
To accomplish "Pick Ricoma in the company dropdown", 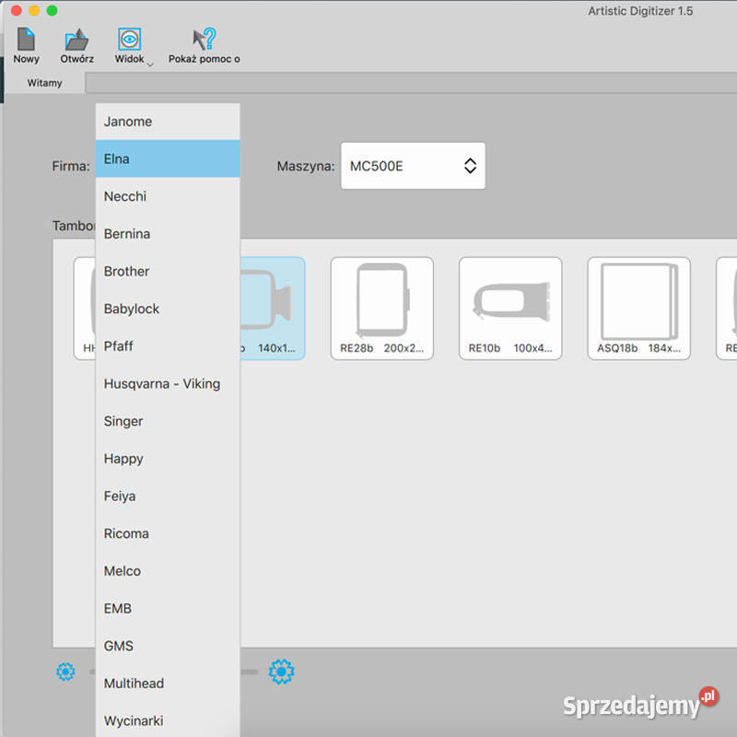I will point(168,533).
